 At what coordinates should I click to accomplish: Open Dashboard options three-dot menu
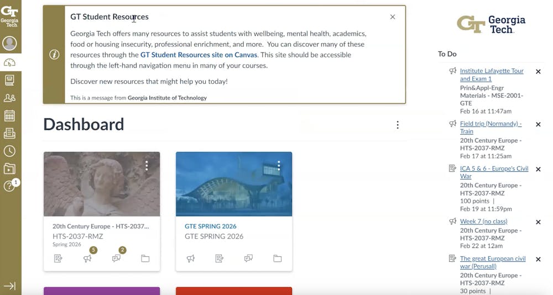point(397,125)
